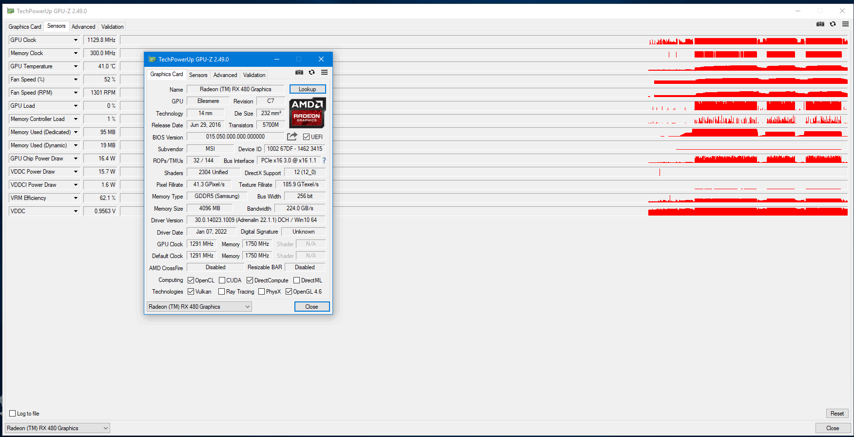Image resolution: width=854 pixels, height=437 pixels.
Task: Open the GPU selector dropdown in front window
Action: pos(199,307)
